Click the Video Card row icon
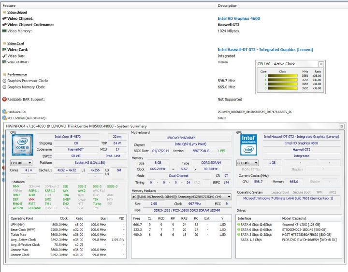Image resolution: width=348 pixels, height=272 pixels. (4, 50)
